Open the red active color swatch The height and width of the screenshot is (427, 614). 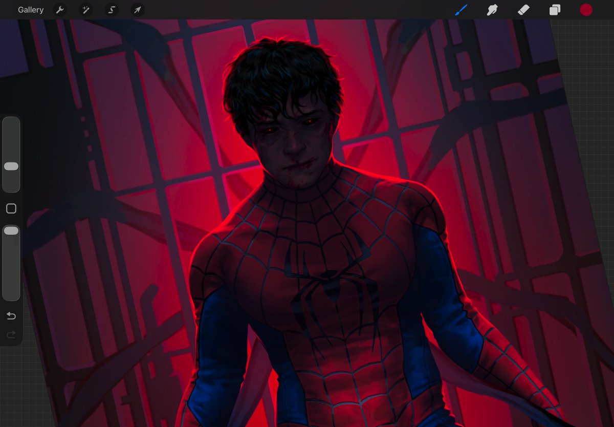coord(586,10)
